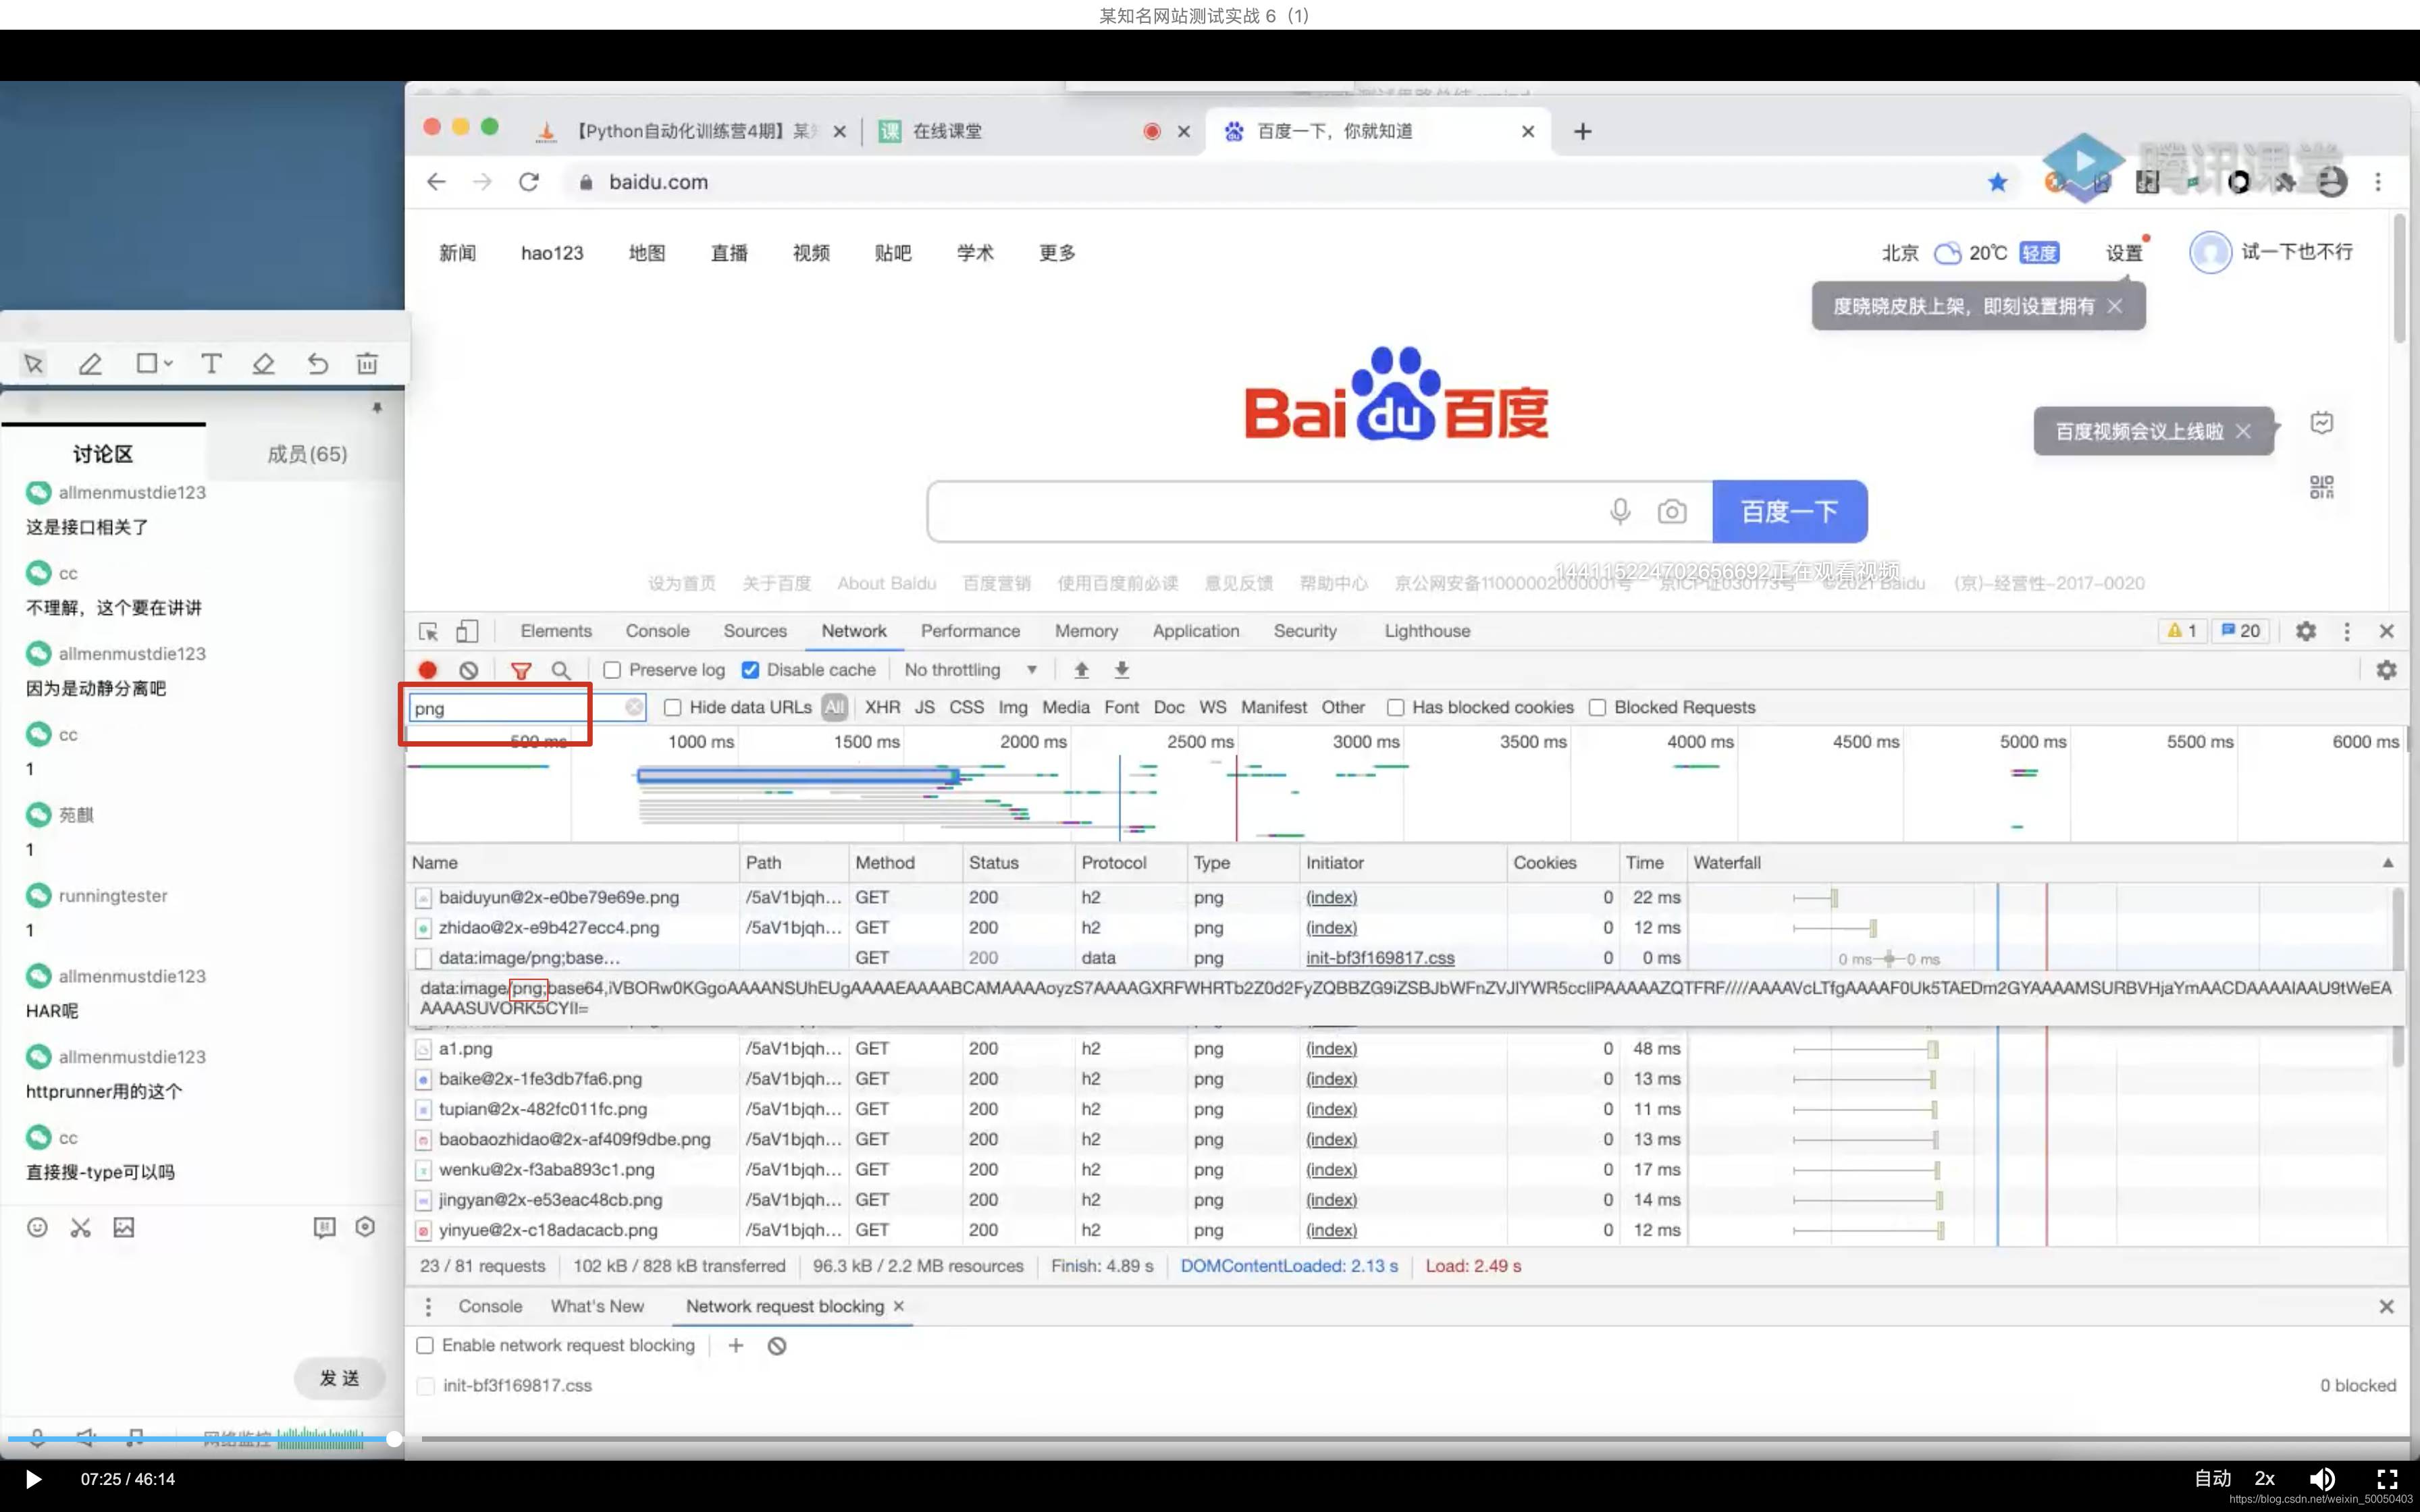Open init-bf3f169817.css initiator link
This screenshot has height=1512, width=2420.
point(1380,958)
